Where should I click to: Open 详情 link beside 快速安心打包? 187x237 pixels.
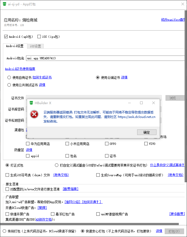[159, 231]
